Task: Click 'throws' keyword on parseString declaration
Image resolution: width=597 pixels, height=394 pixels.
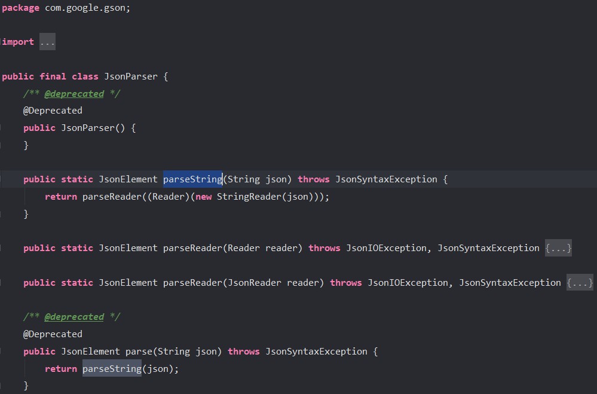Action: click(x=314, y=179)
